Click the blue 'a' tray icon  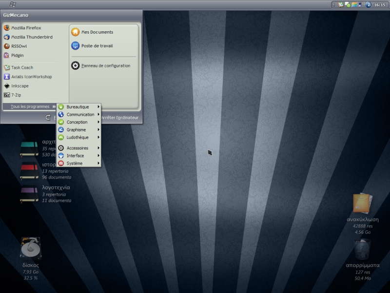pyautogui.click(x=369, y=4)
